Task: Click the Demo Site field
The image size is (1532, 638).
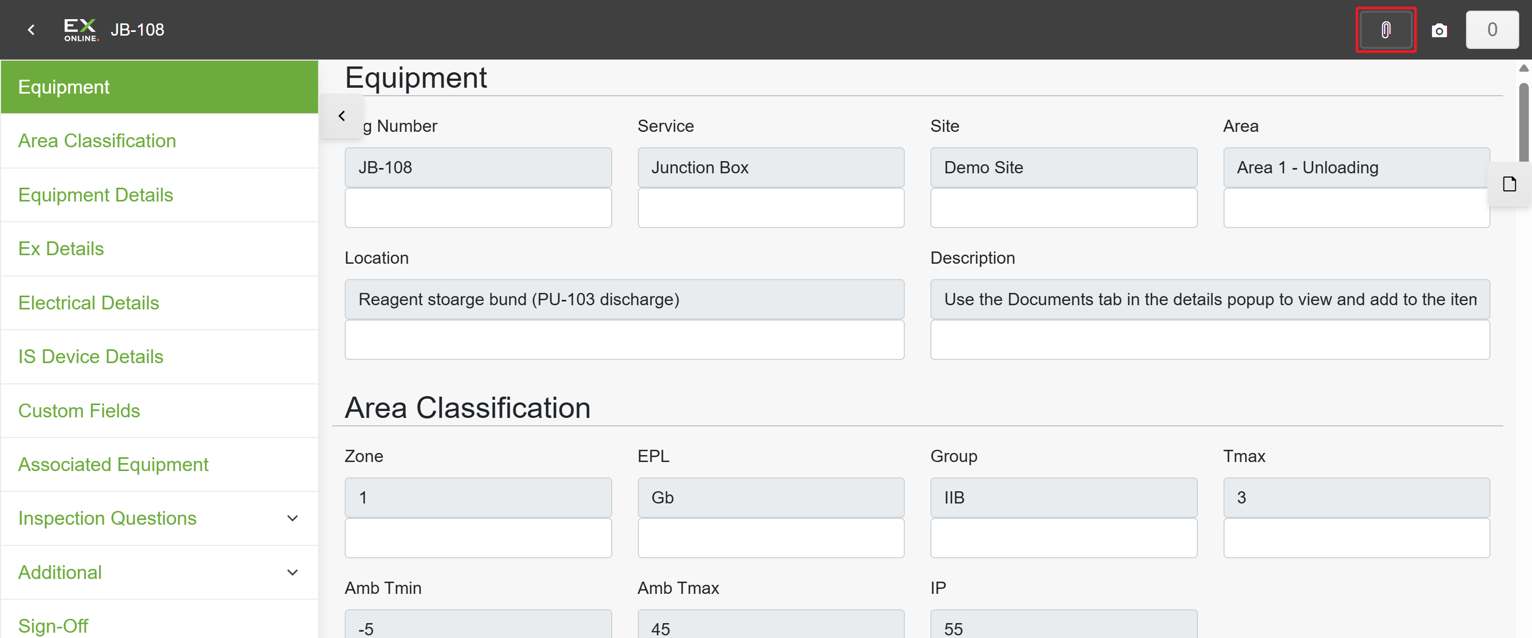Action: click(x=1063, y=167)
